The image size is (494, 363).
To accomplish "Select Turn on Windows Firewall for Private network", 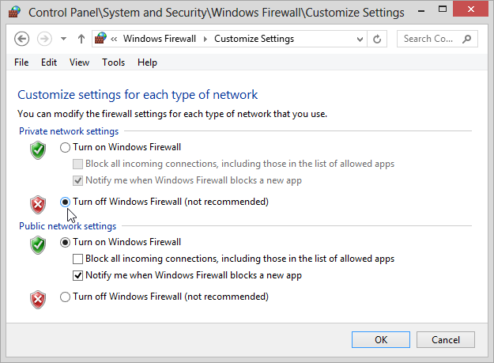I will pyautogui.click(x=66, y=147).
